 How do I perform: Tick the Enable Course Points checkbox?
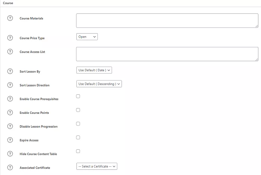click(78, 110)
